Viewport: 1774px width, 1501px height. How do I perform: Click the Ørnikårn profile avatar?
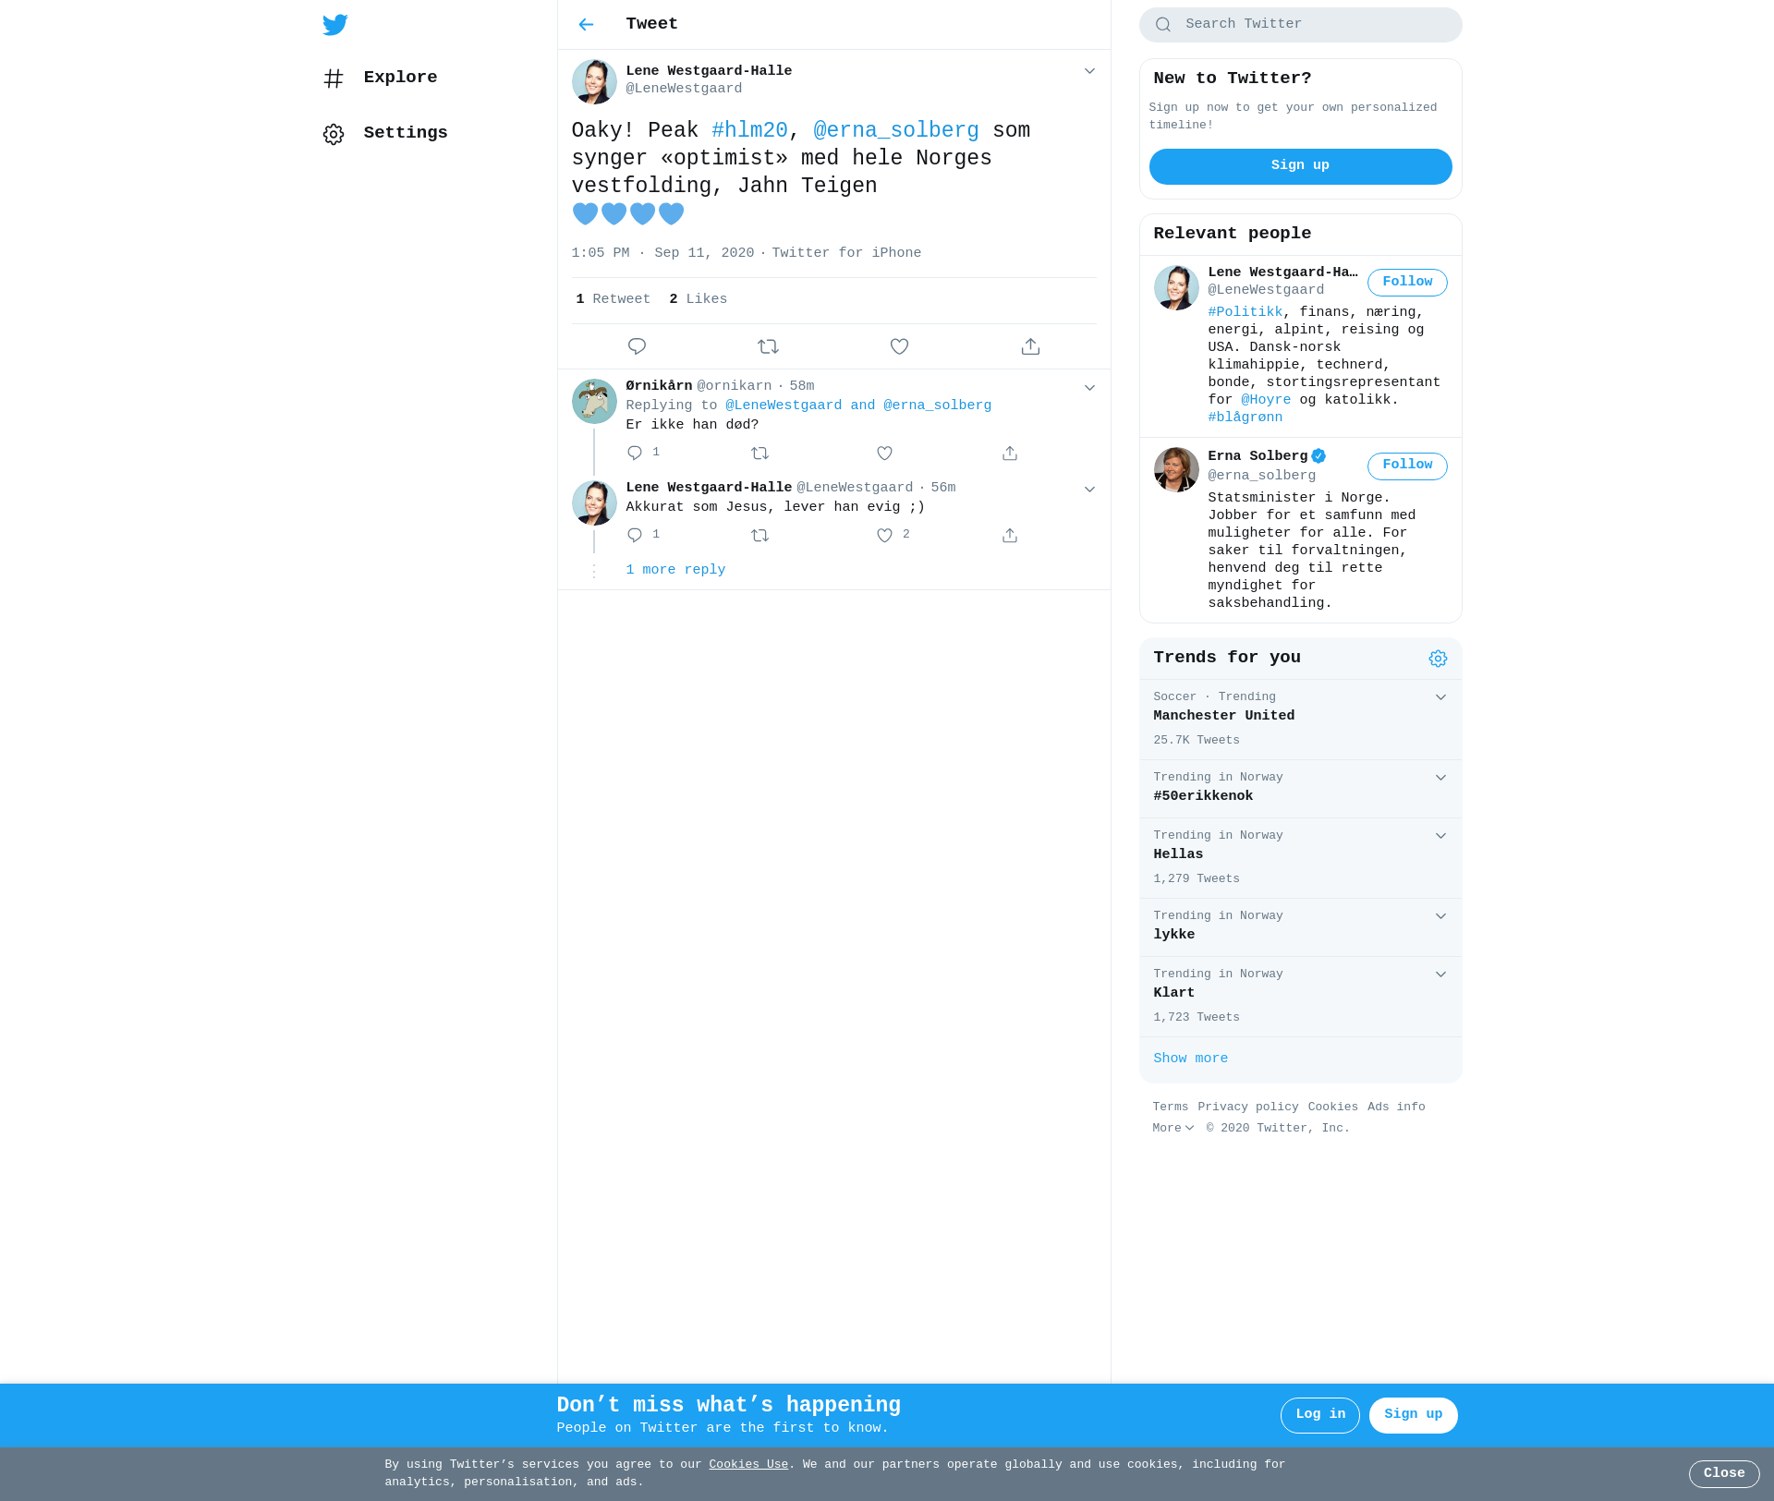click(594, 401)
